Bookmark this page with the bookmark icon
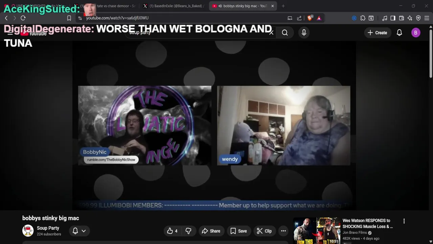Viewport: 433px width, 244px height. 69,18
